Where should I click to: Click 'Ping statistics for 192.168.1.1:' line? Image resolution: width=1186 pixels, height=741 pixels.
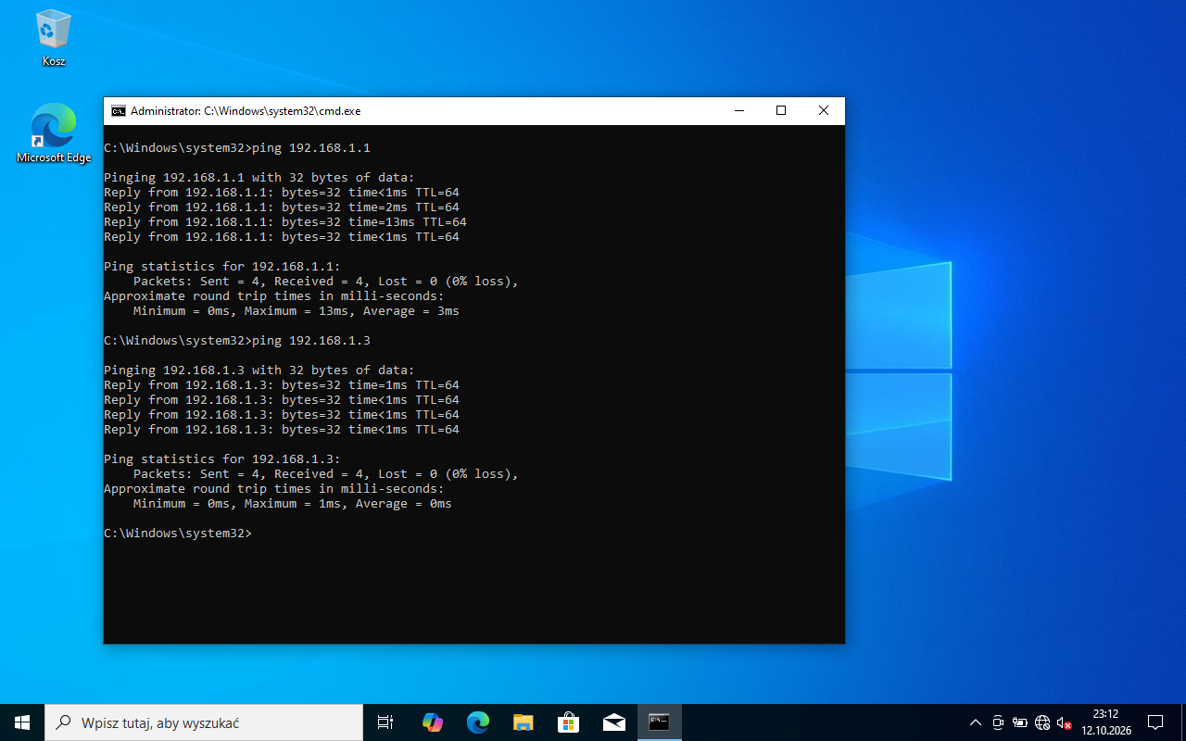point(222,267)
